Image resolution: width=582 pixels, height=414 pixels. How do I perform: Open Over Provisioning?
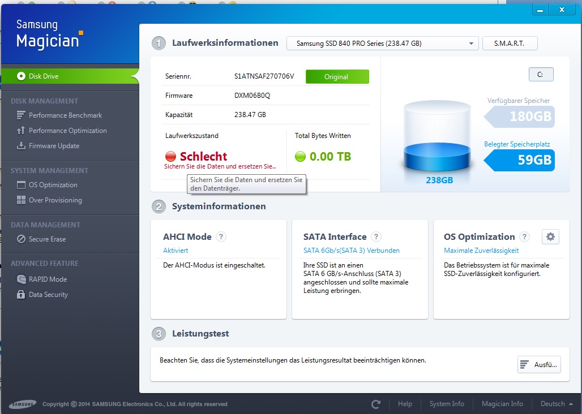55,200
